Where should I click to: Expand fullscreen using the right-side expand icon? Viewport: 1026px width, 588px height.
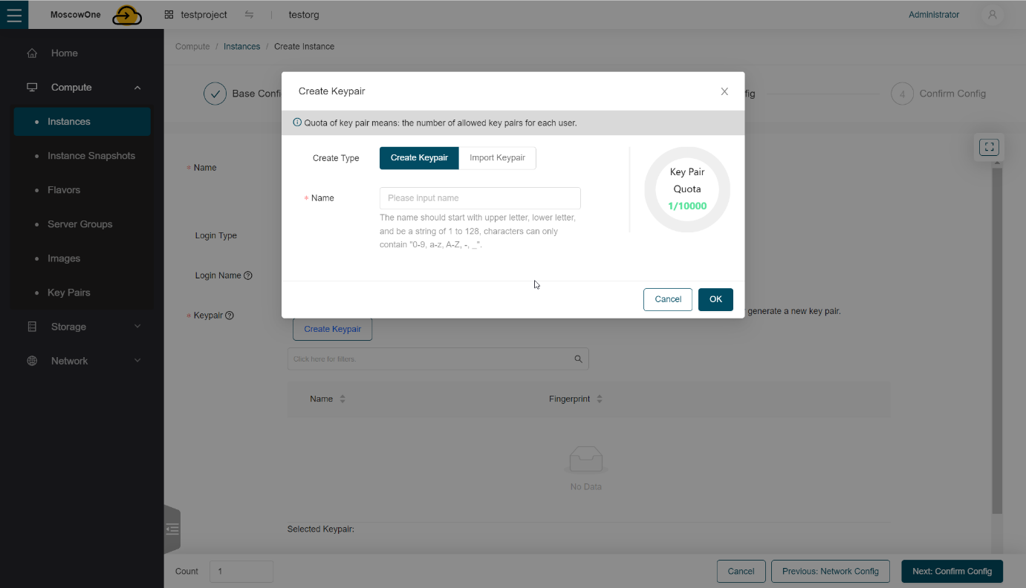[988, 146]
